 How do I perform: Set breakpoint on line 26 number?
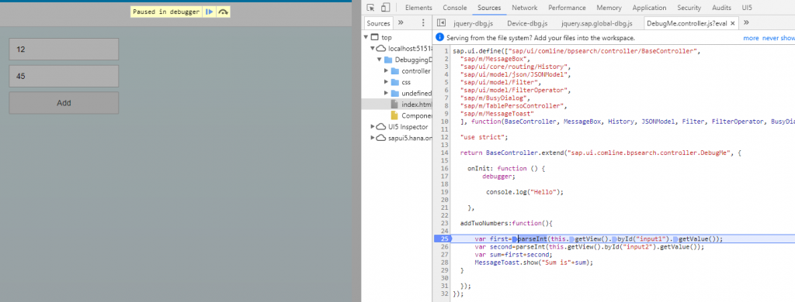[x=445, y=247]
